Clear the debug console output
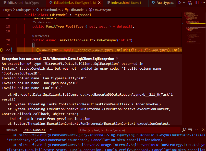The image size is (206, 151). 190,130
